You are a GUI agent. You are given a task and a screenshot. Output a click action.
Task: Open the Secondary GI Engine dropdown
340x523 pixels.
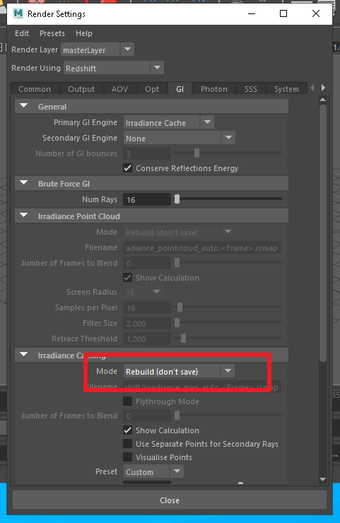(x=179, y=138)
